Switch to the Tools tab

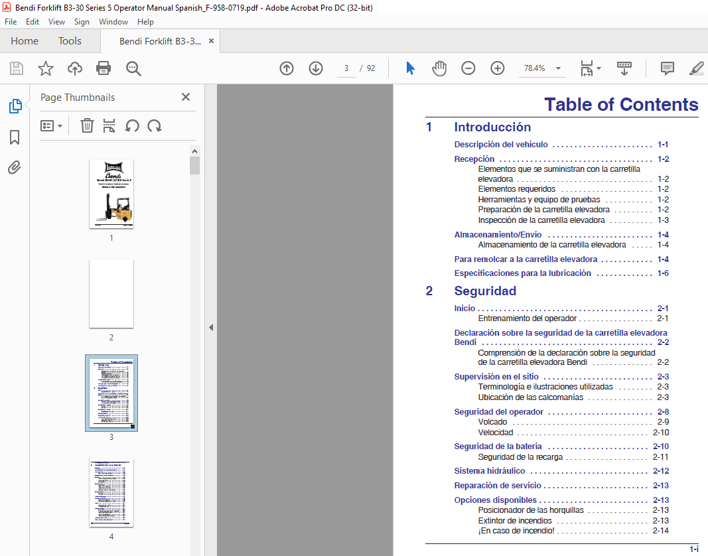[x=70, y=41]
